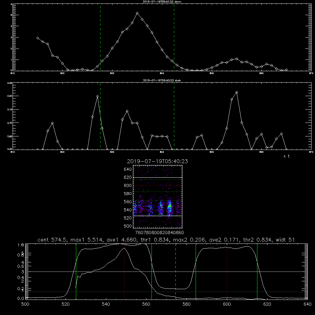The image size is (315, 315).
Task: Click the '640' x-axis label of bottom plot
Action: pos(307,304)
